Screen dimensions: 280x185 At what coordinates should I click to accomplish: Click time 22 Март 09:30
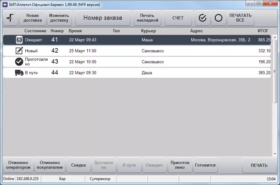(83, 73)
